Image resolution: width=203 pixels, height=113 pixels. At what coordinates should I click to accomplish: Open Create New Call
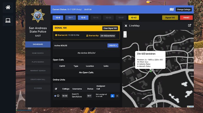pyautogui.click(x=38, y=79)
